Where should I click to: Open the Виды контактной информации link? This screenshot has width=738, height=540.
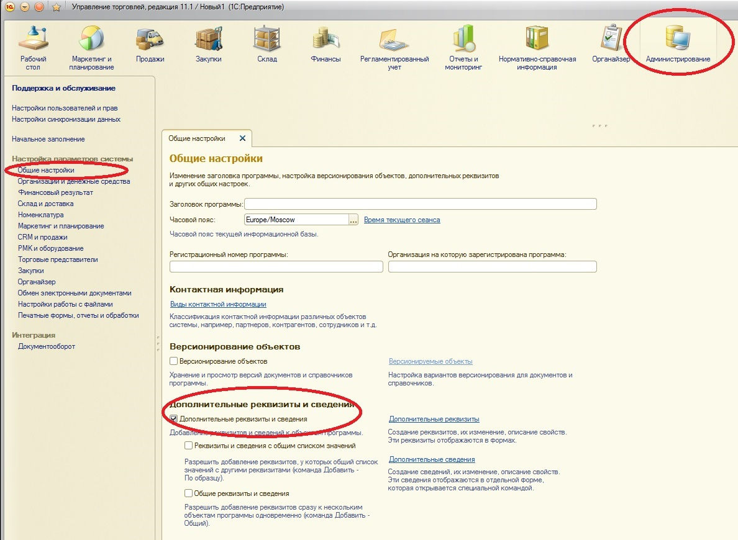[218, 304]
